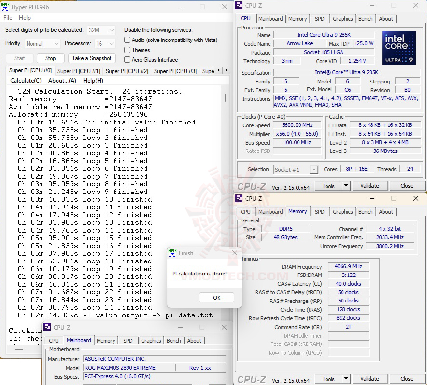Click Close button in the Memory window

[x=407, y=379]
